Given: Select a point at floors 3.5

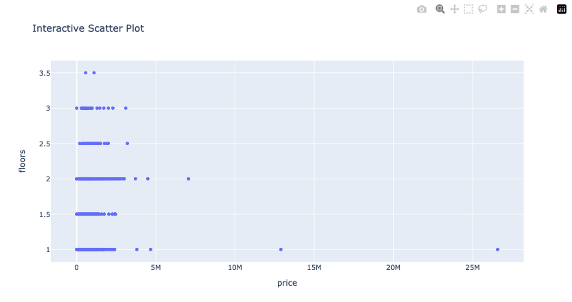Looking at the screenshot, I should 85,72.
